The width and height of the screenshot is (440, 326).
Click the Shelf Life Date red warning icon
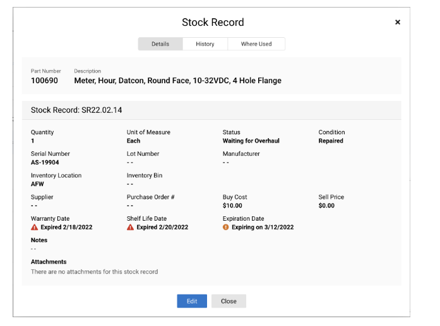[130, 227]
